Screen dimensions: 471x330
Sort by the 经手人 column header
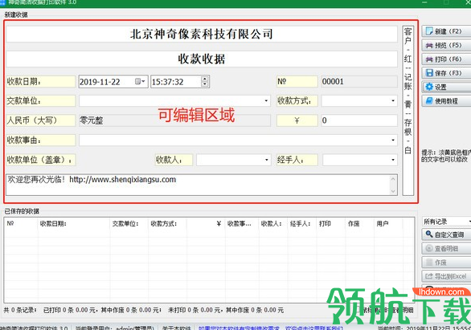(302, 223)
